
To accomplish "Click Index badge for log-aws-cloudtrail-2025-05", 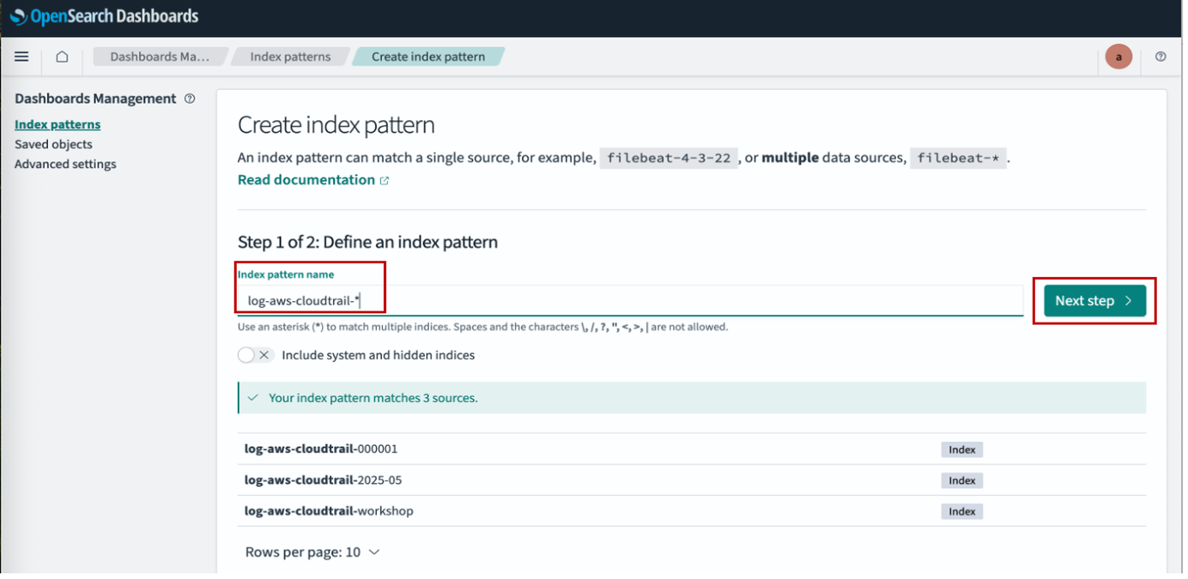I will pos(962,480).
